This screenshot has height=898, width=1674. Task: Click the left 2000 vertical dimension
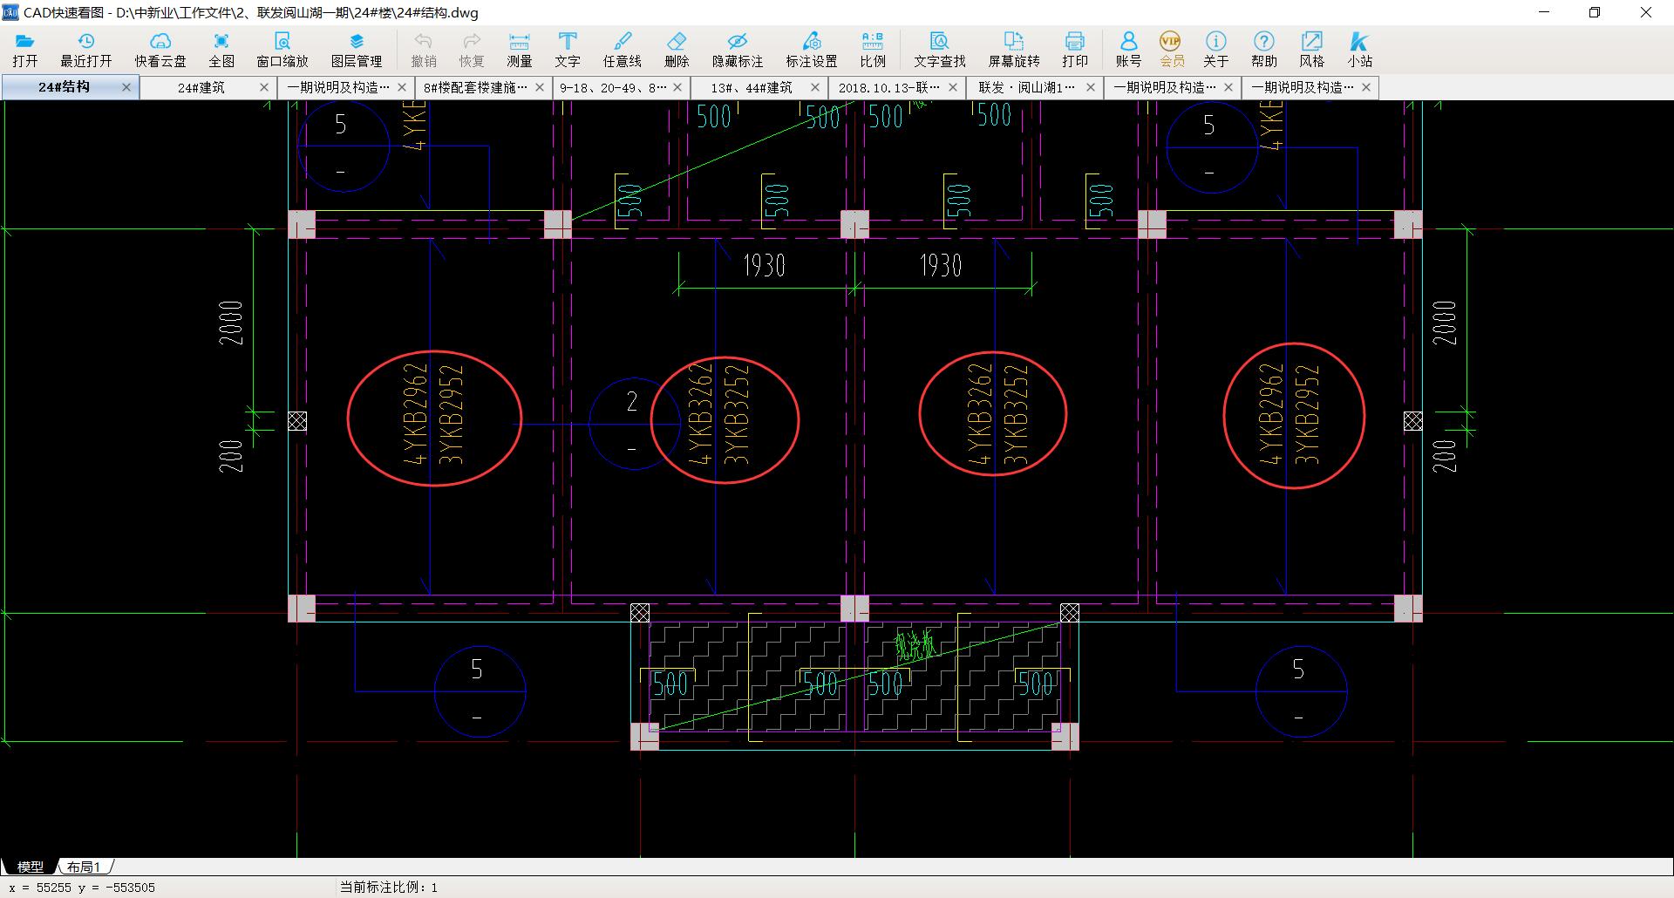(231, 323)
